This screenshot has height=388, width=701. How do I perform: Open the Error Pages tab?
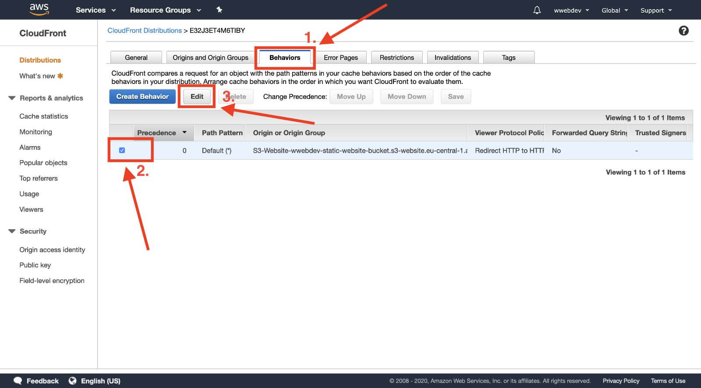tap(341, 57)
